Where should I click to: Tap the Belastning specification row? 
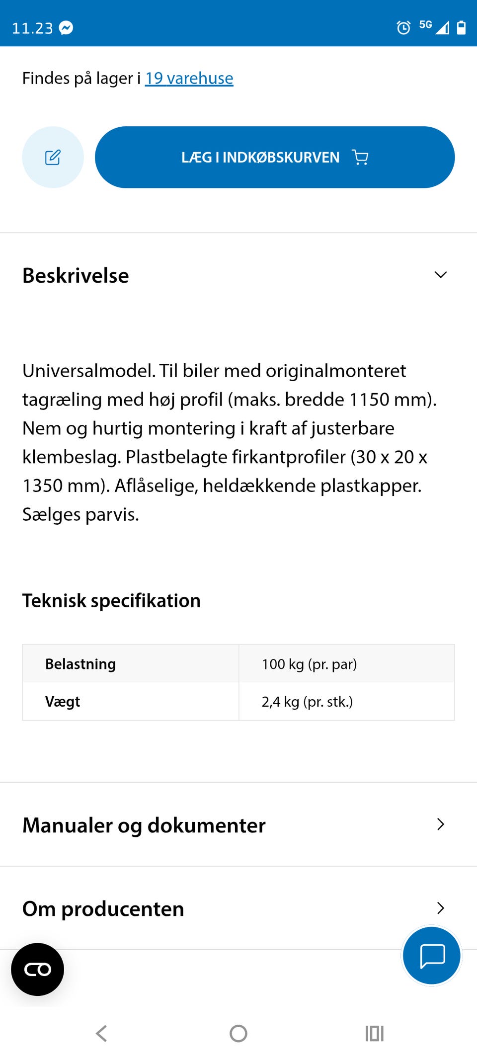238,664
